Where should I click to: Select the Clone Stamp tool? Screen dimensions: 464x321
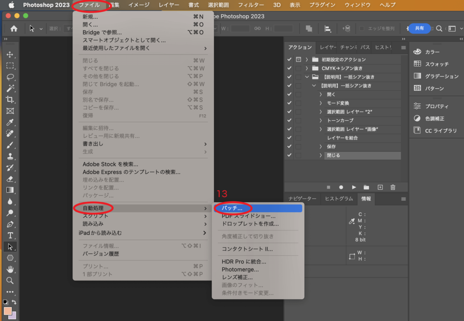[10, 156]
